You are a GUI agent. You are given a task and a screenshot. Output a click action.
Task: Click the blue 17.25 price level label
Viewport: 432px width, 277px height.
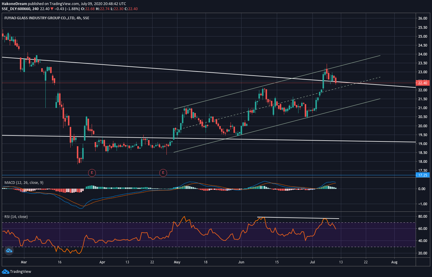pyautogui.click(x=423, y=175)
